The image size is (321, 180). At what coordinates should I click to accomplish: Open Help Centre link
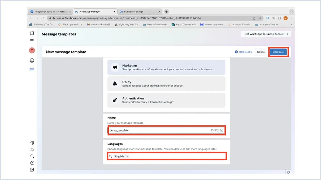243,52
